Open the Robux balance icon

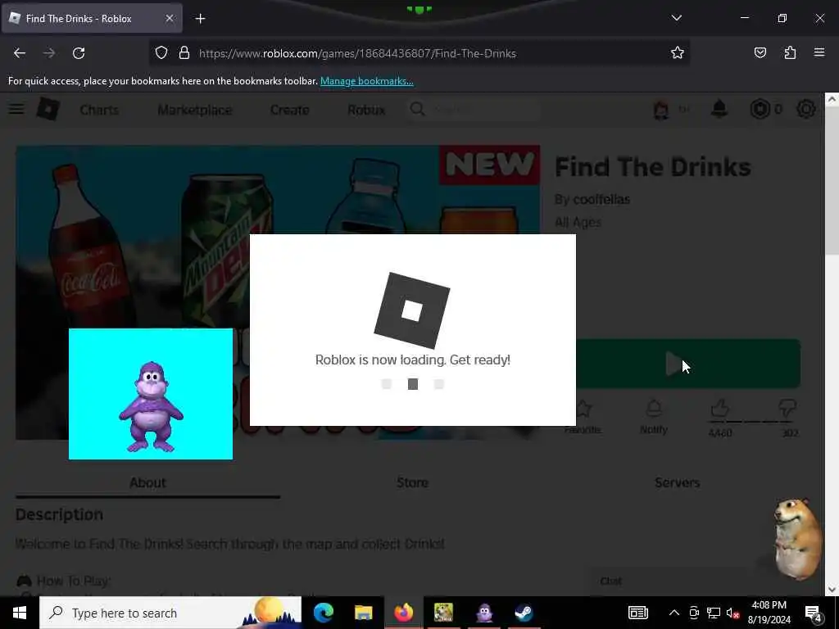(760, 109)
